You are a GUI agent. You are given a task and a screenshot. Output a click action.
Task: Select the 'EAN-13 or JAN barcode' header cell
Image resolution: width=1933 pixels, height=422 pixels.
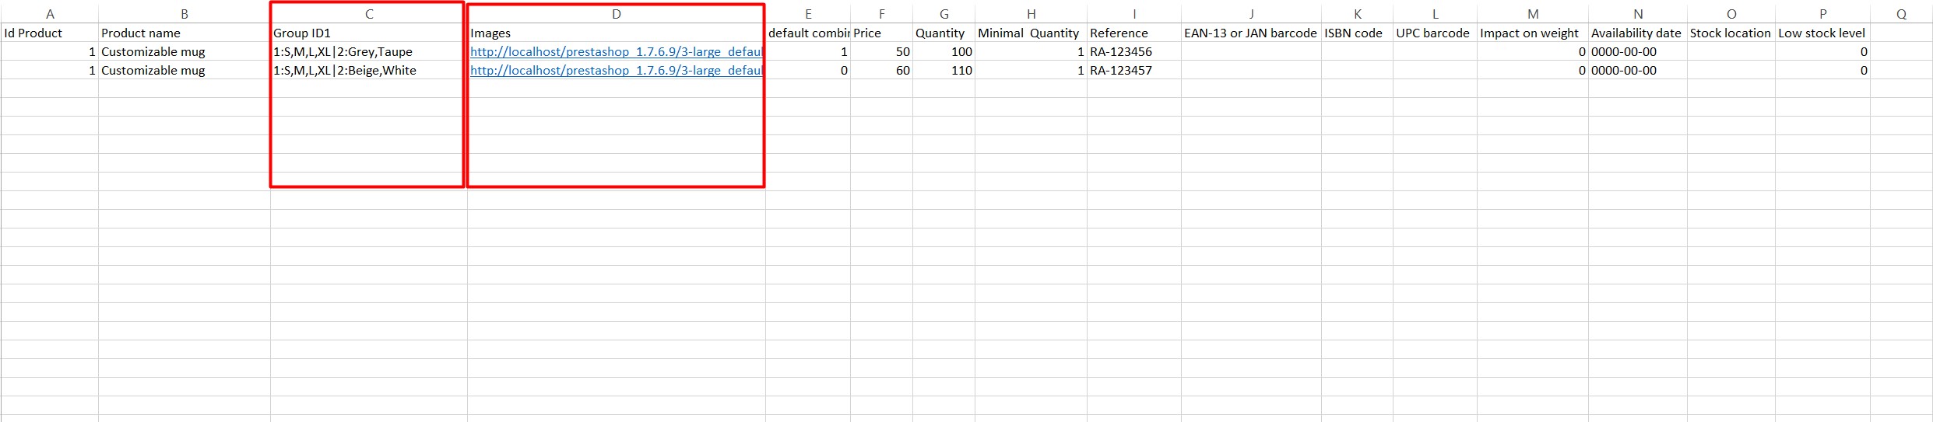click(x=1250, y=33)
